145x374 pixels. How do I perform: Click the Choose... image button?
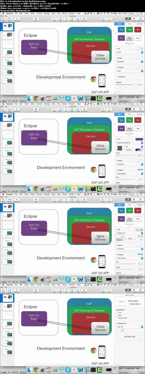129,150
